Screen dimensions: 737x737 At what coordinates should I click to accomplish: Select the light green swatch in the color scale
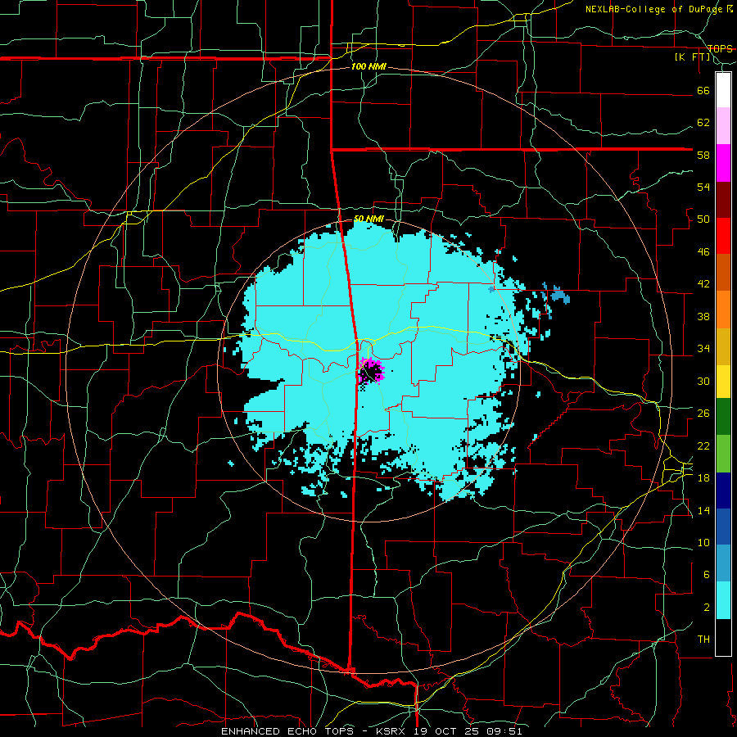pos(723,454)
